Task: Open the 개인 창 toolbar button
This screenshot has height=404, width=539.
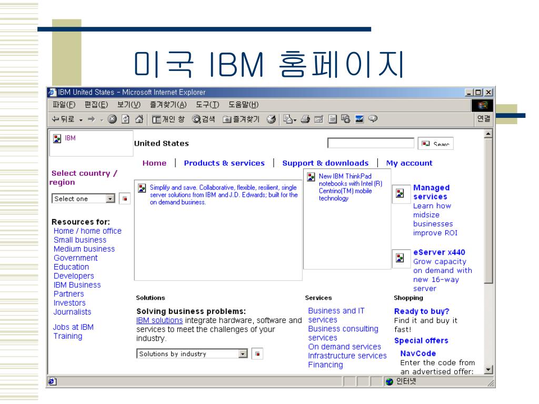Action: click(x=168, y=119)
